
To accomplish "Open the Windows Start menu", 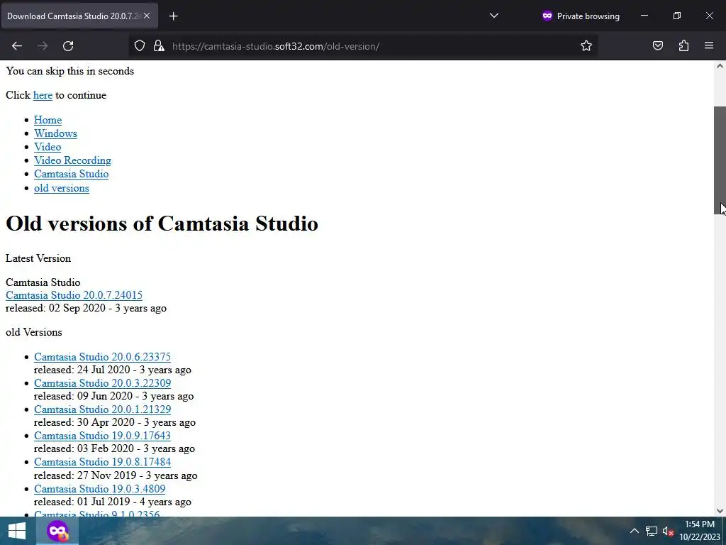I will (17, 531).
